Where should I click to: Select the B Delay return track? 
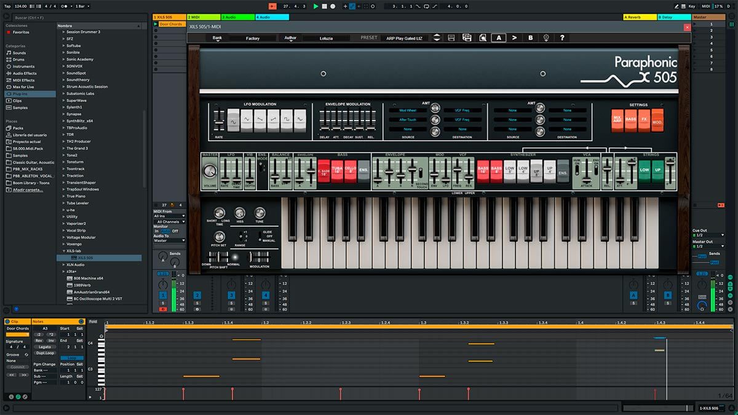tap(674, 17)
